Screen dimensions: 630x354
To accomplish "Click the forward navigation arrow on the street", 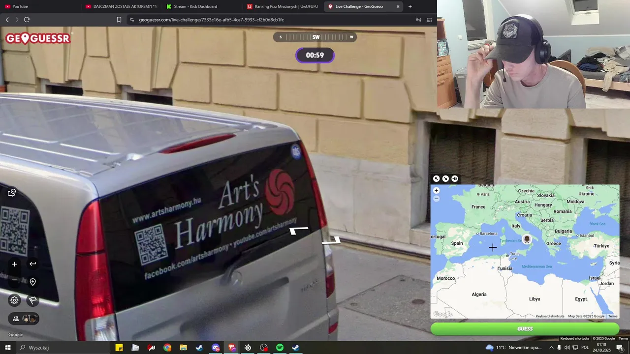I will pos(299,230).
